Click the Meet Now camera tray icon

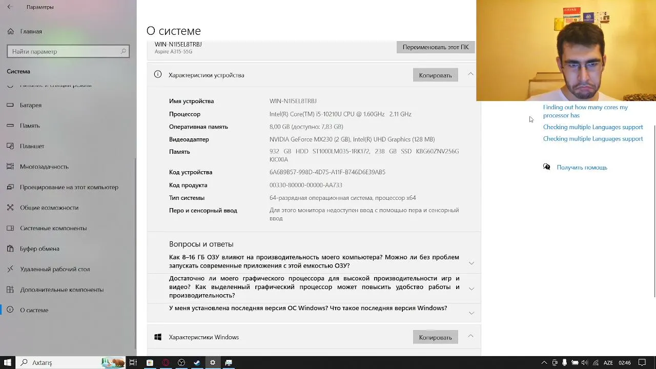[x=555, y=363]
